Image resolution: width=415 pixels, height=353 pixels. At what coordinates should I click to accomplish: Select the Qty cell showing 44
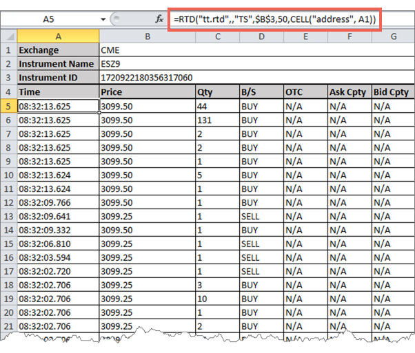click(216, 106)
